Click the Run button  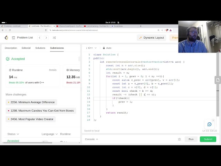tap(191, 139)
